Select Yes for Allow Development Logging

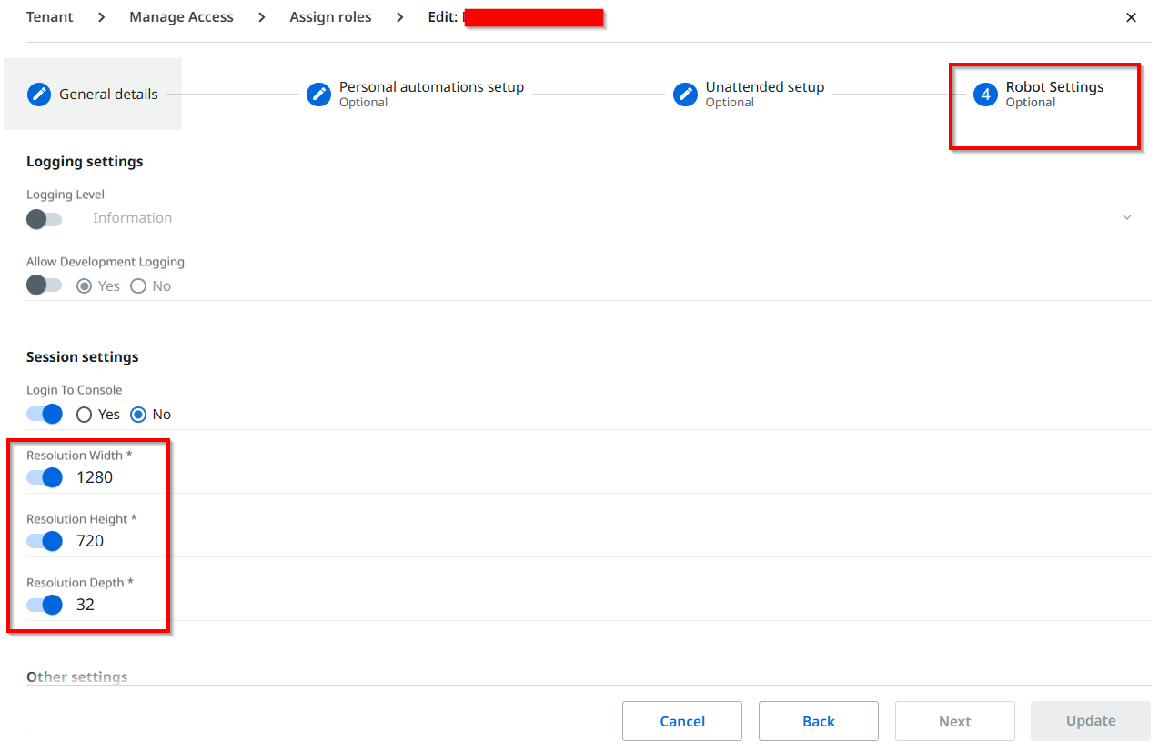coord(83,285)
